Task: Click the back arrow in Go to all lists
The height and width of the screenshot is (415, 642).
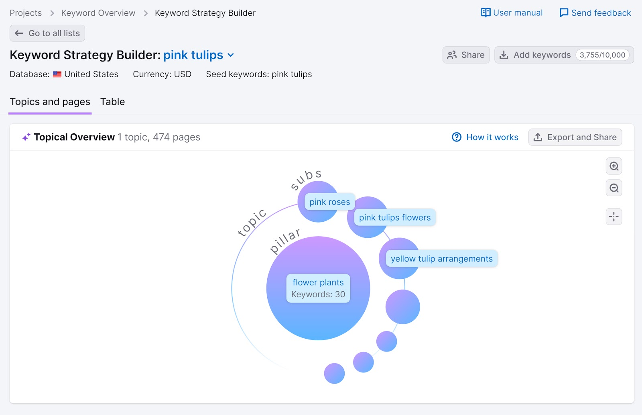Action: 19,33
